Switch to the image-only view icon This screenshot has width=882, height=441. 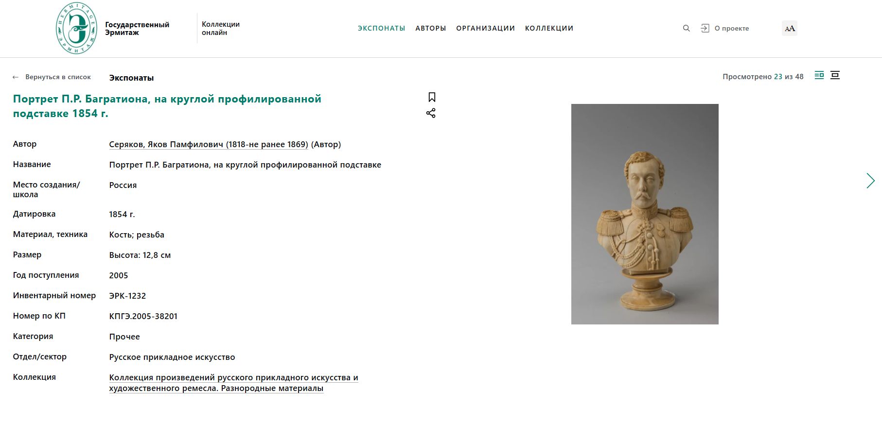point(835,75)
